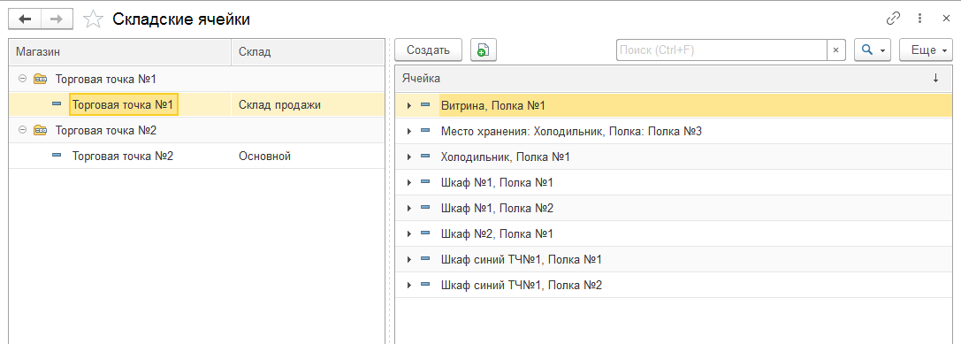This screenshot has width=961, height=344.
Task: Click the Поиск search input field
Action: click(x=721, y=50)
